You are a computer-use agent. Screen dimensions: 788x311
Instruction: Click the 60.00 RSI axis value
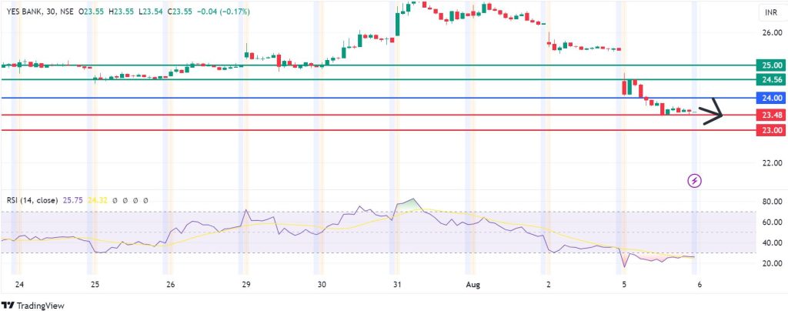click(x=773, y=222)
